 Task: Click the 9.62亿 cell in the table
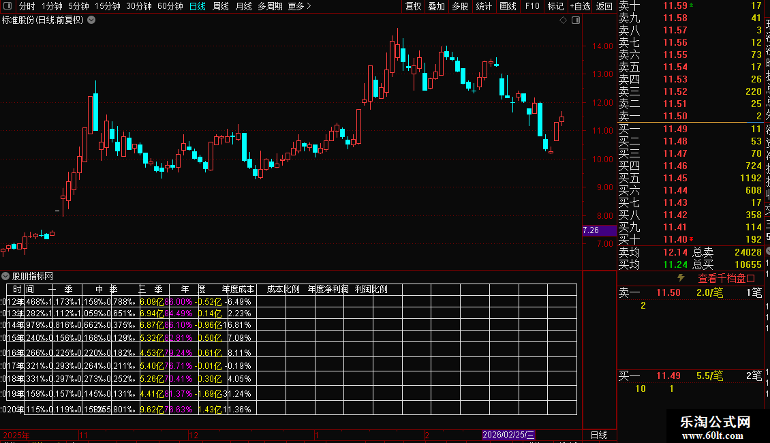coord(151,409)
